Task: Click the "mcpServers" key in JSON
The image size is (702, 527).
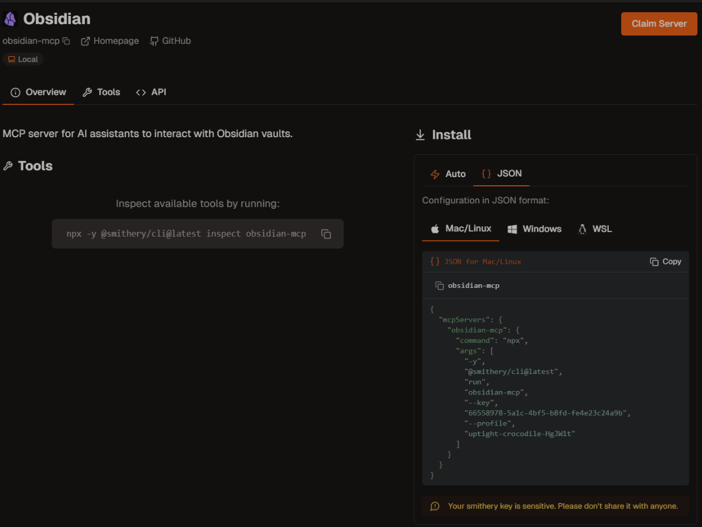Action: coord(464,320)
